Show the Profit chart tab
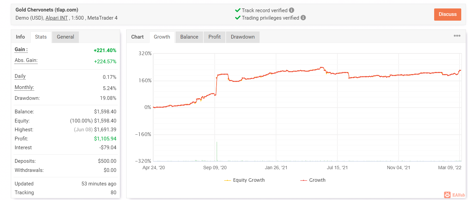Viewport: 468px width, 200px height. pos(215,37)
